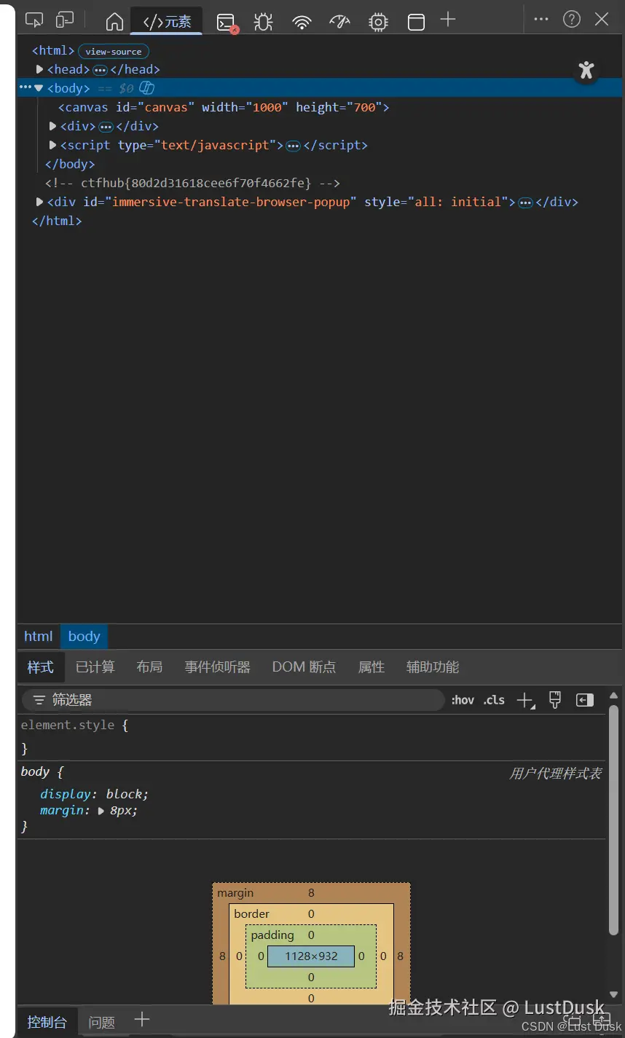
Task: Click the ellipsis inside the head tag
Action: (101, 70)
